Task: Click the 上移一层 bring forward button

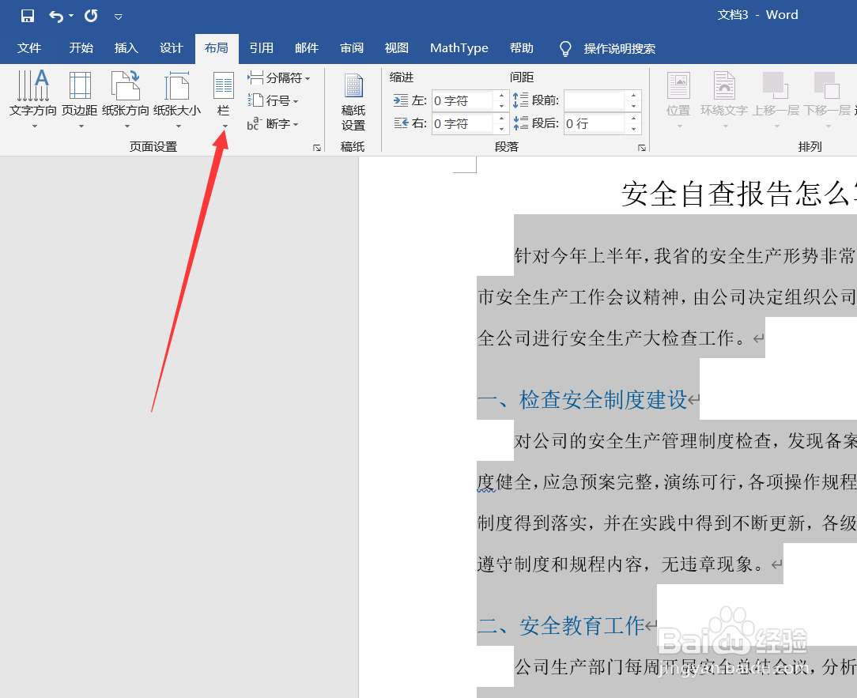Action: tap(776, 100)
